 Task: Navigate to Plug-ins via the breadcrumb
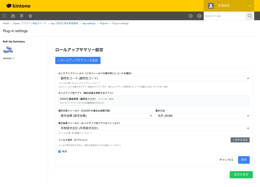tap(104, 23)
